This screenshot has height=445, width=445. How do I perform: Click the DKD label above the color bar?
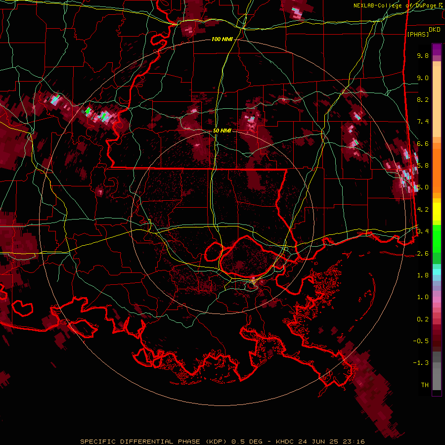pos(435,30)
